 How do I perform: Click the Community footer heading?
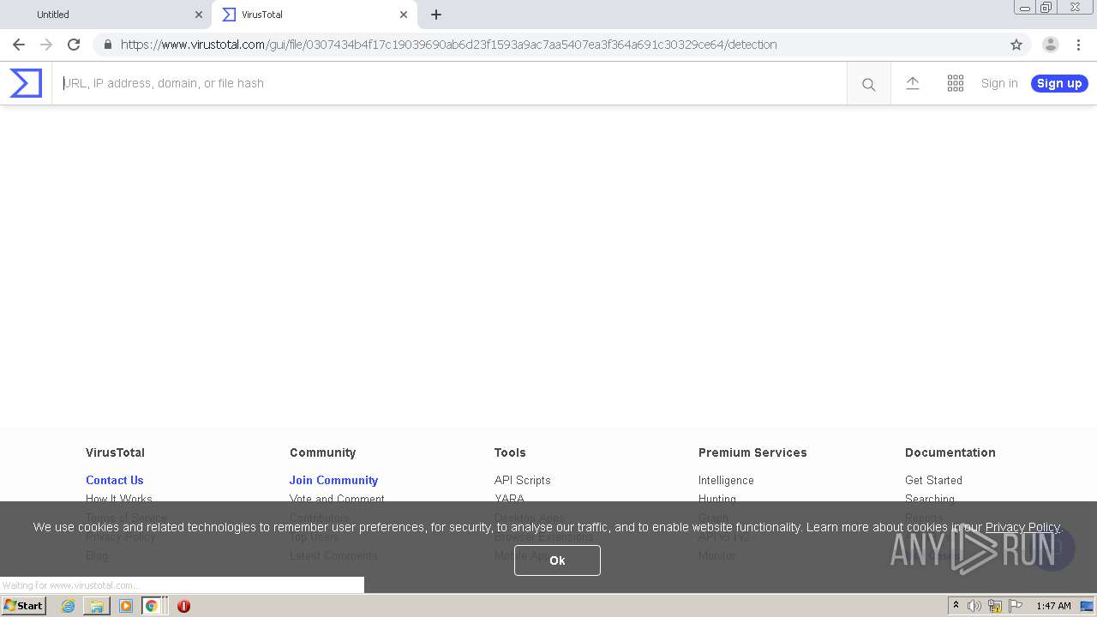322,452
